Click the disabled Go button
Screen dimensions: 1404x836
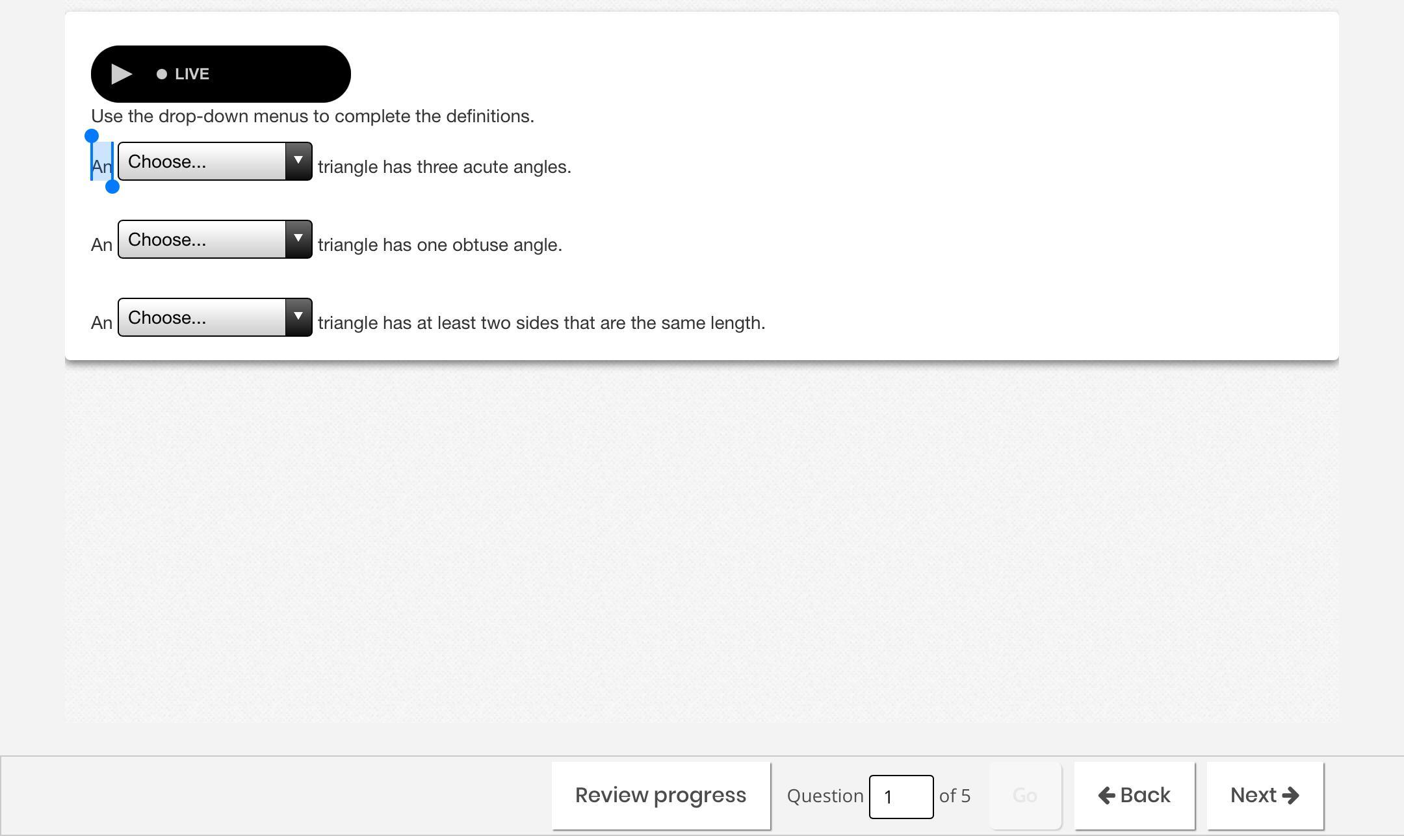1025,796
